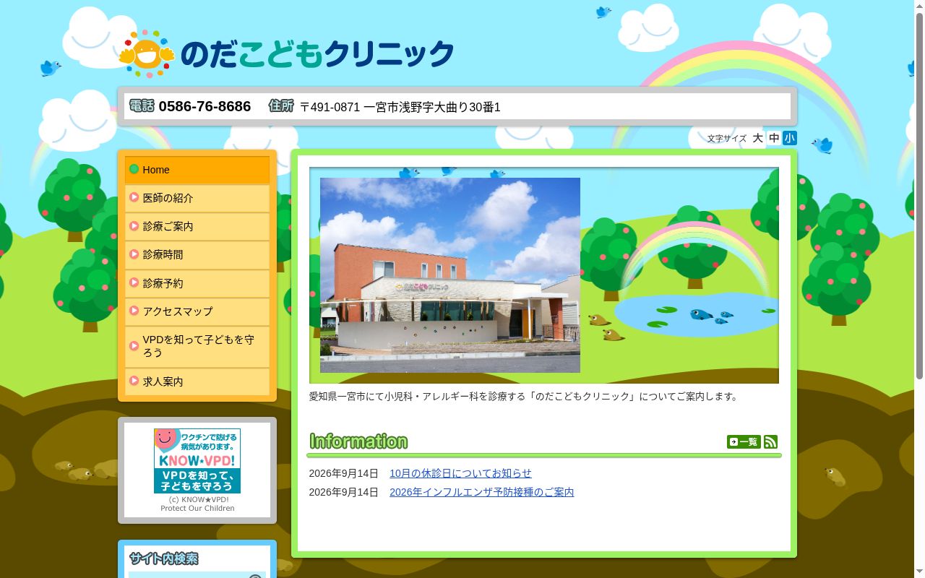This screenshot has width=925, height=578.
Task: Click the のだこどもクリニック site logo
Action: coord(287,54)
